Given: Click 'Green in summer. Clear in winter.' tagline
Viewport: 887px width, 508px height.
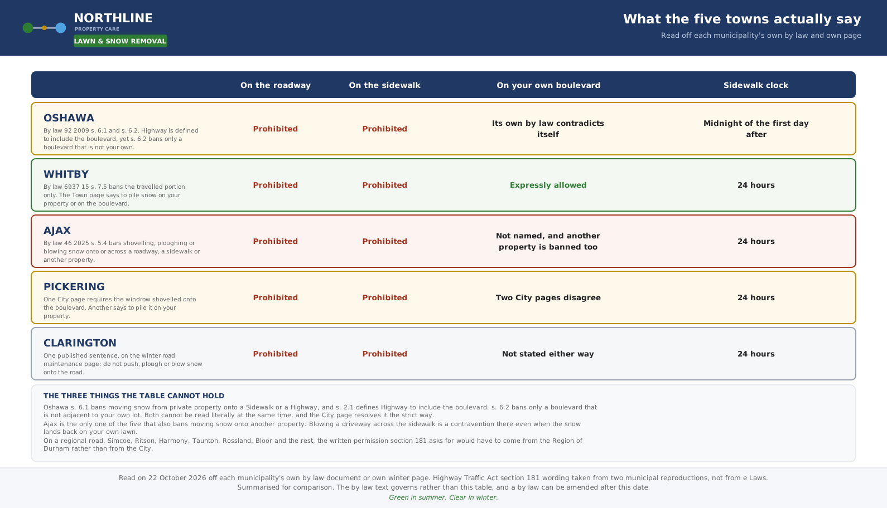Looking at the screenshot, I should [x=443, y=497].
